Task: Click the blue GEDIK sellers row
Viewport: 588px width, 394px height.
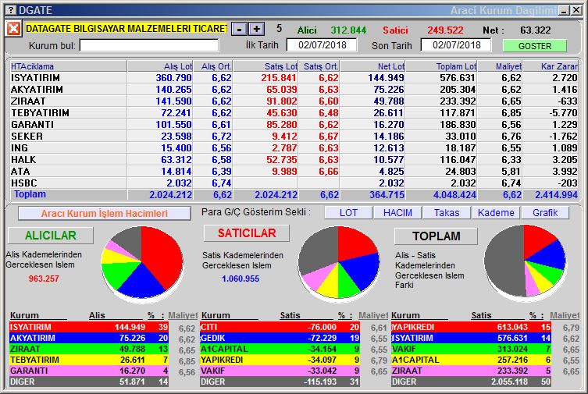Action: (x=280, y=338)
